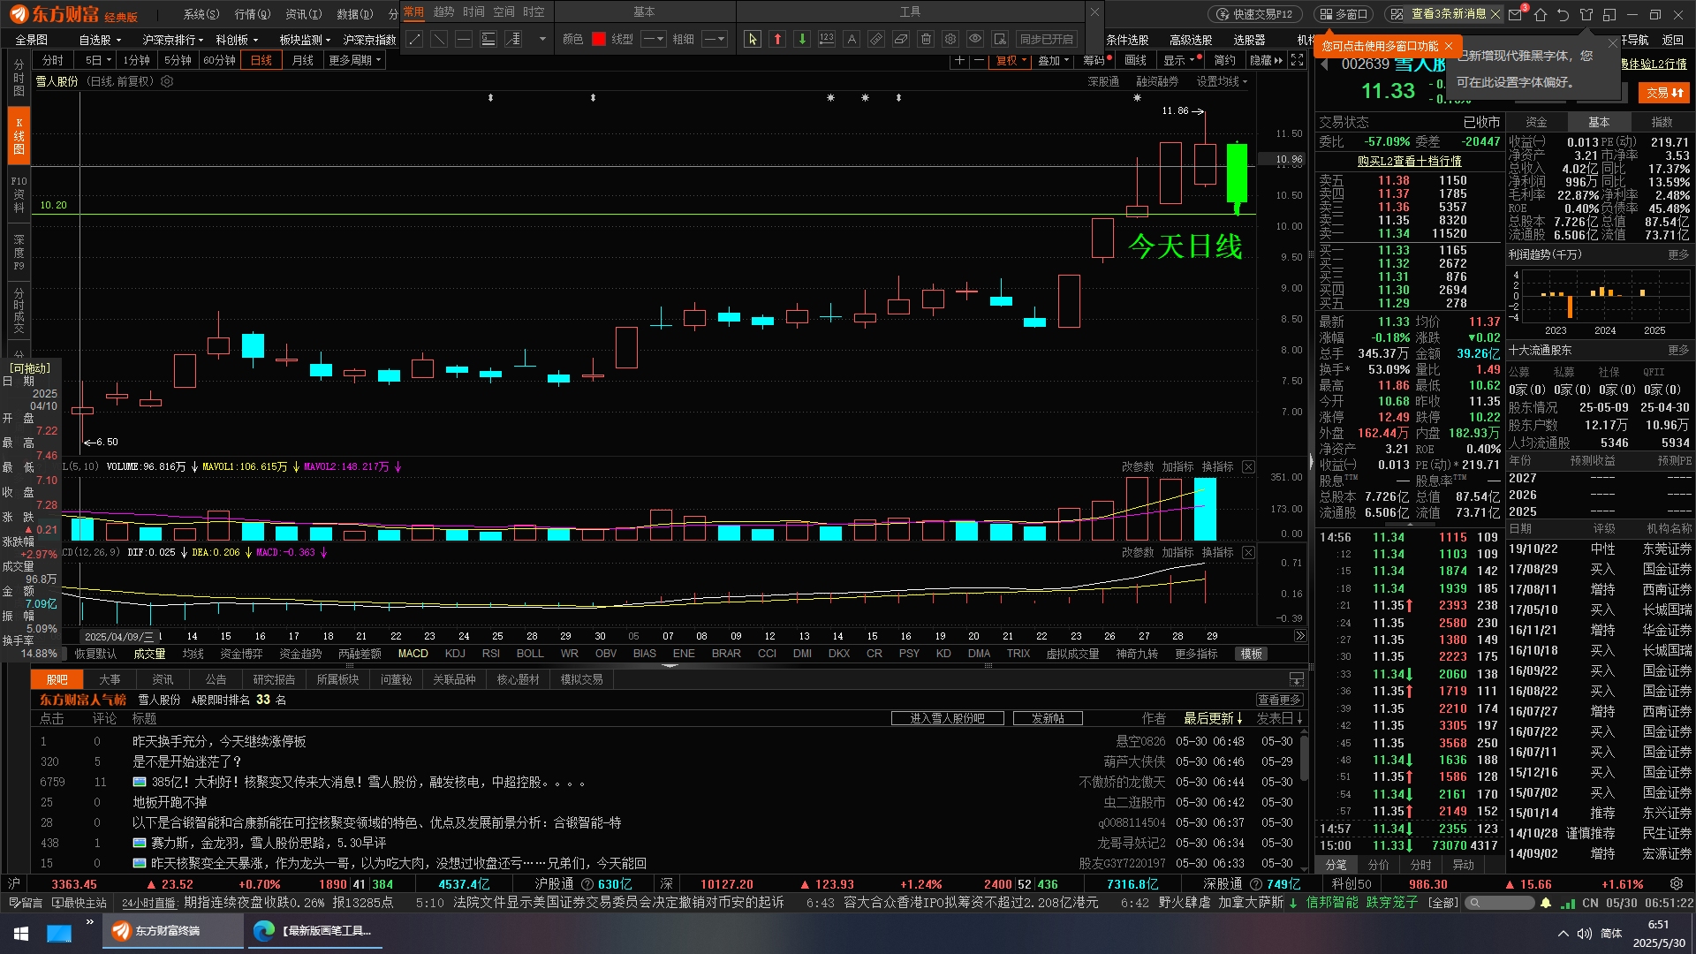Select the diagonal ray line tool
The image size is (1696, 954).
pyautogui.click(x=439, y=39)
